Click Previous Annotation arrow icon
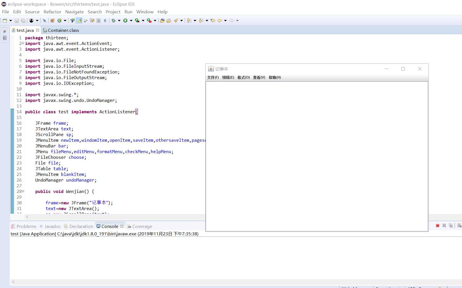Image resolution: width=462 pixels, height=288 pixels. point(201,20)
